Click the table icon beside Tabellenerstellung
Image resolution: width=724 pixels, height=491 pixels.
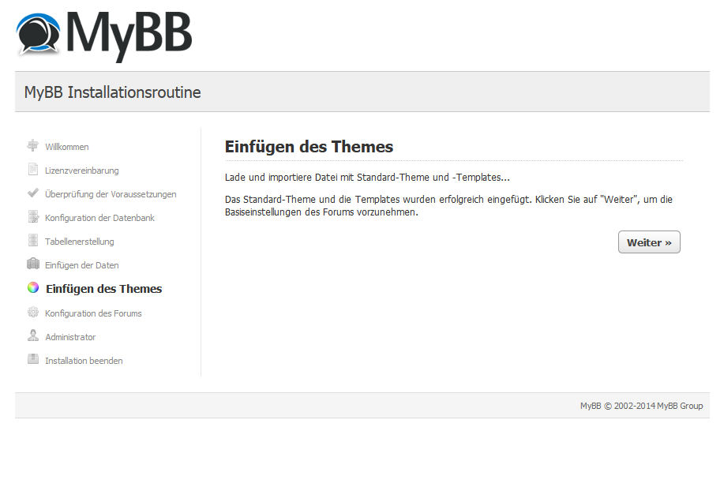pos(33,240)
